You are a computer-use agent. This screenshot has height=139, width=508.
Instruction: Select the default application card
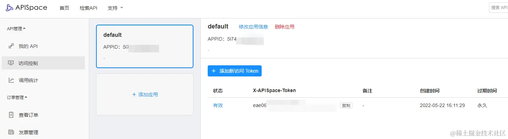[x=144, y=46]
